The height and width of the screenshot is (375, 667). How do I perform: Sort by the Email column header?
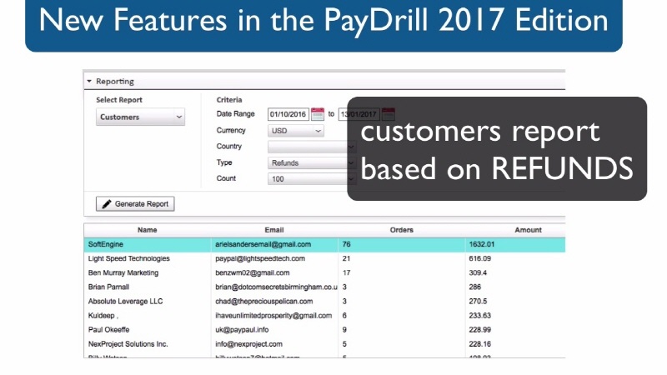pyautogui.click(x=274, y=230)
